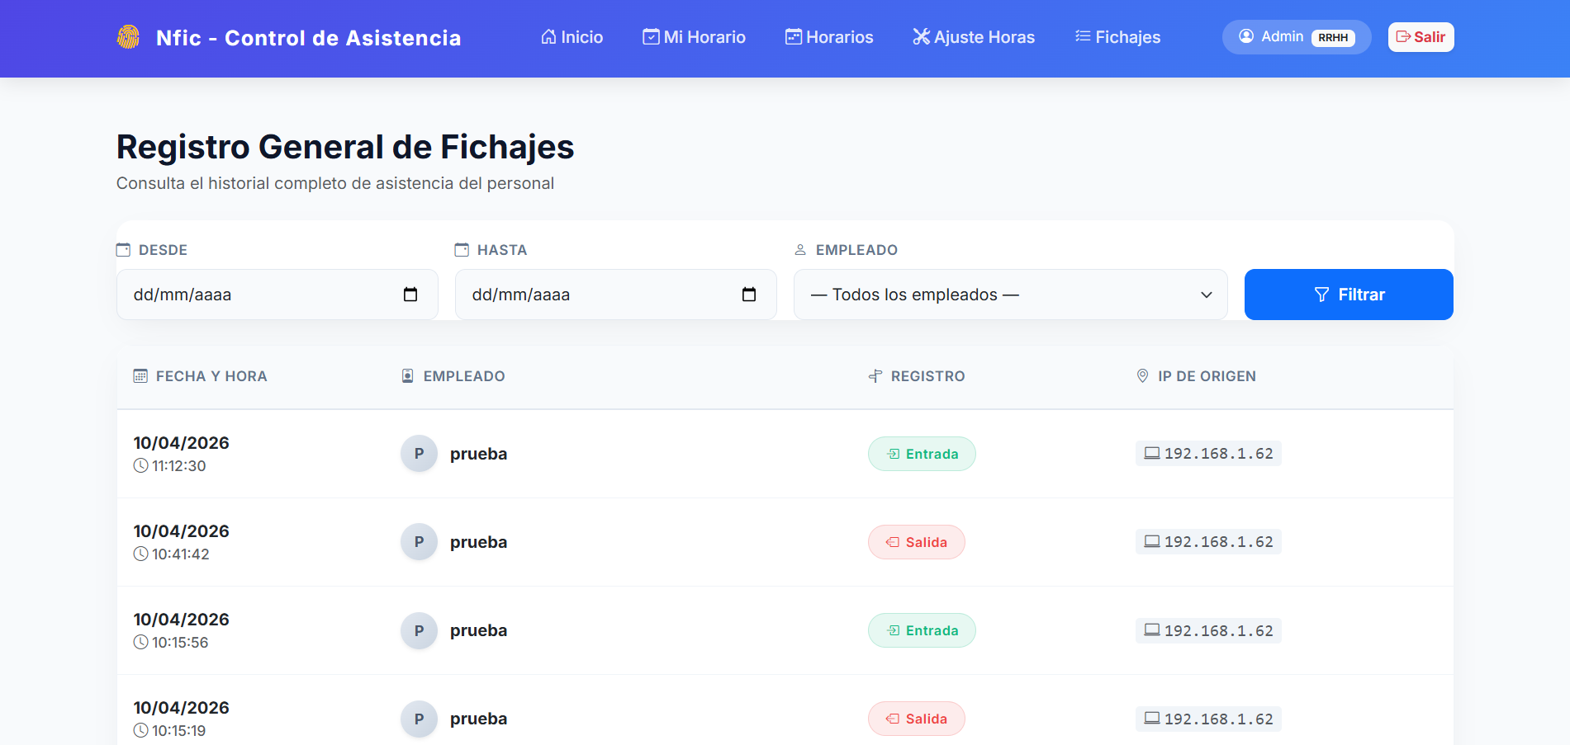Open the Hasta date picker calendar icon

pyautogui.click(x=749, y=295)
